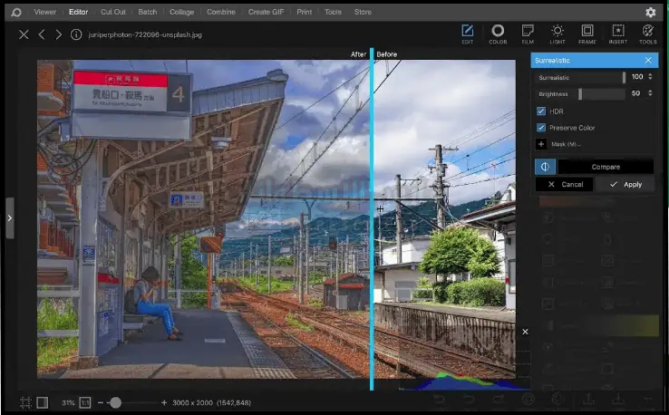
Task: Go to the previous image arrow
Action: click(x=42, y=34)
